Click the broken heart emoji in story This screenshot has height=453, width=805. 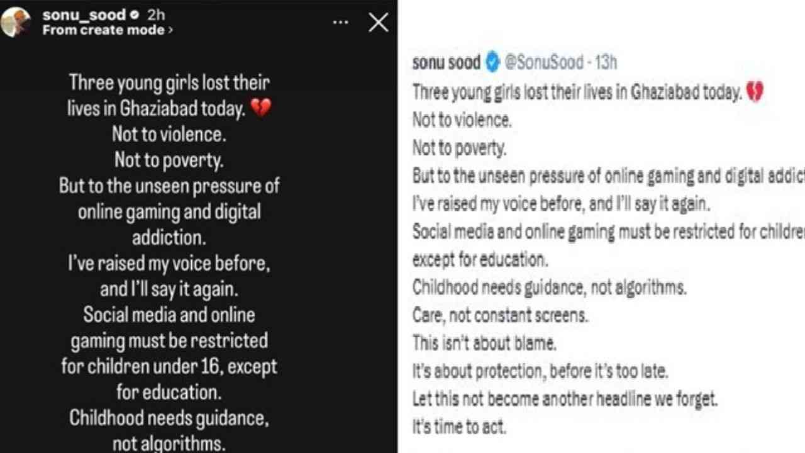tap(261, 108)
